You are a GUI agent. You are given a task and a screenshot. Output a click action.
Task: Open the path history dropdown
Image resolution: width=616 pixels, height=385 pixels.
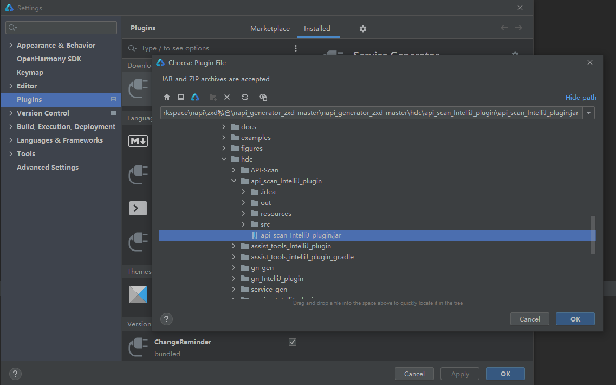coord(588,113)
